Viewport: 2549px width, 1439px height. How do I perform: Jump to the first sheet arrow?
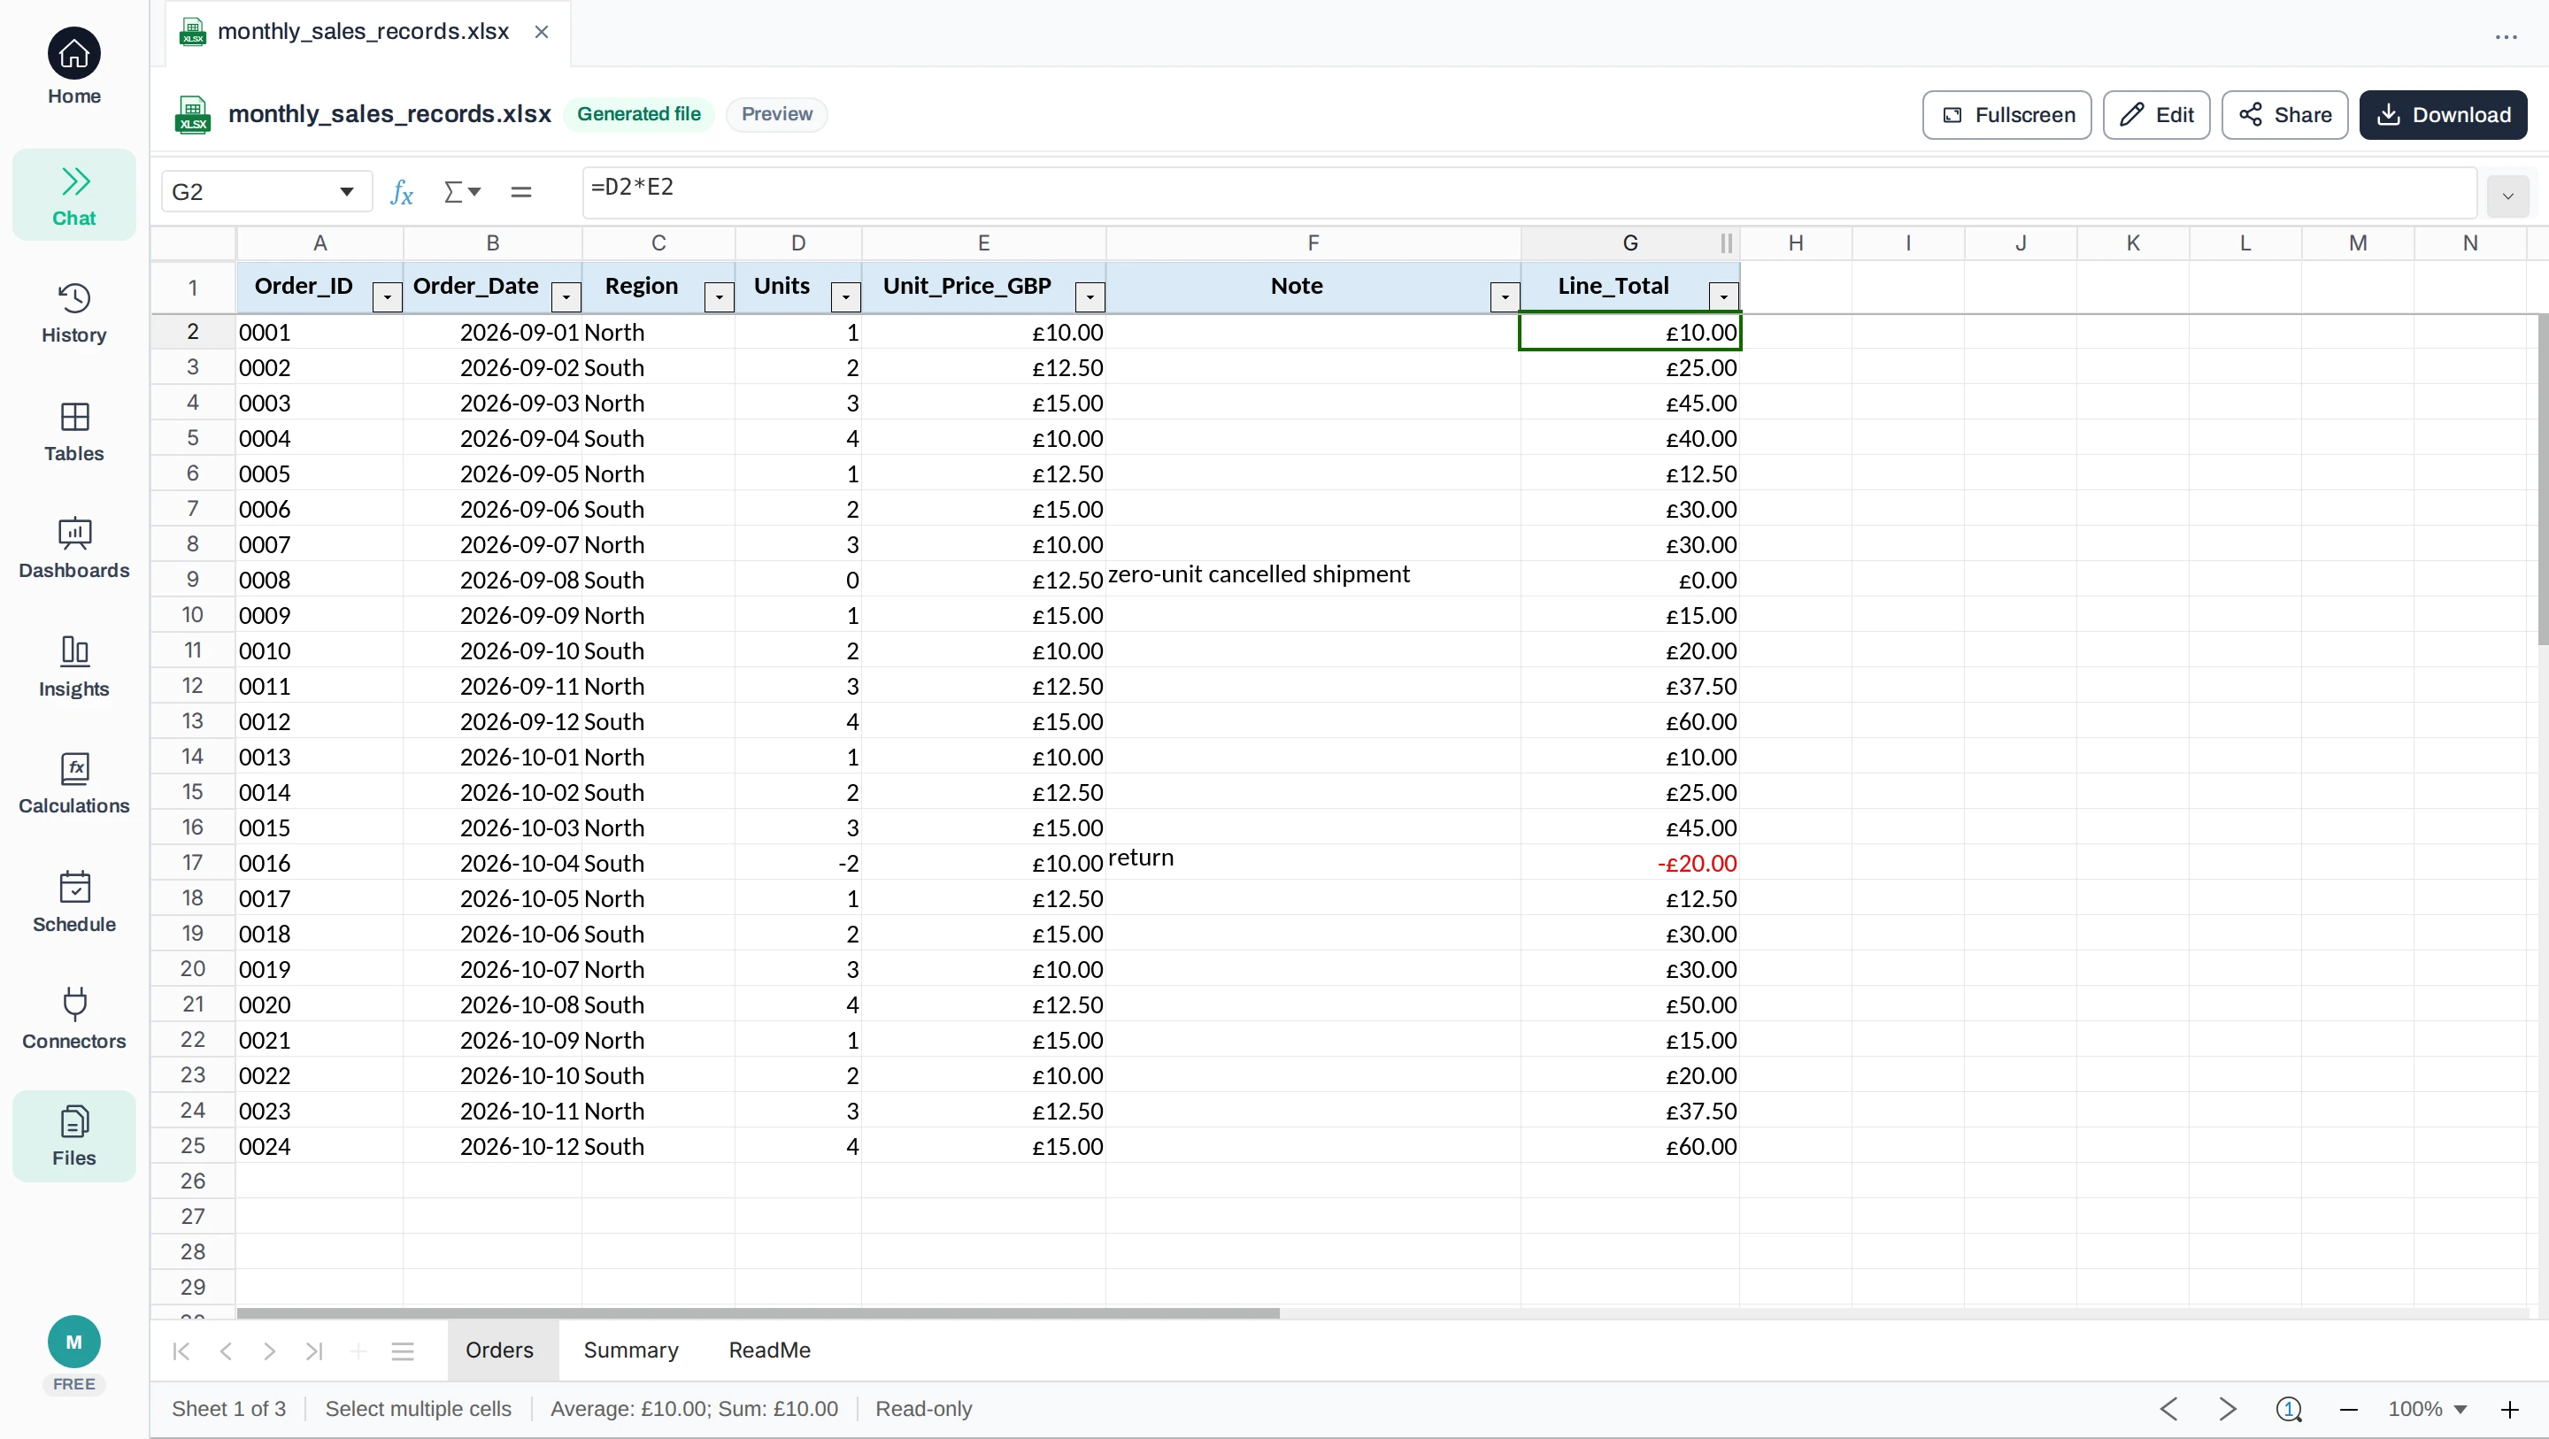[181, 1351]
